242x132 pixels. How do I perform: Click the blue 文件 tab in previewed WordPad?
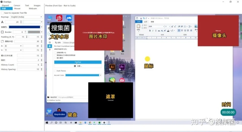(139, 22)
